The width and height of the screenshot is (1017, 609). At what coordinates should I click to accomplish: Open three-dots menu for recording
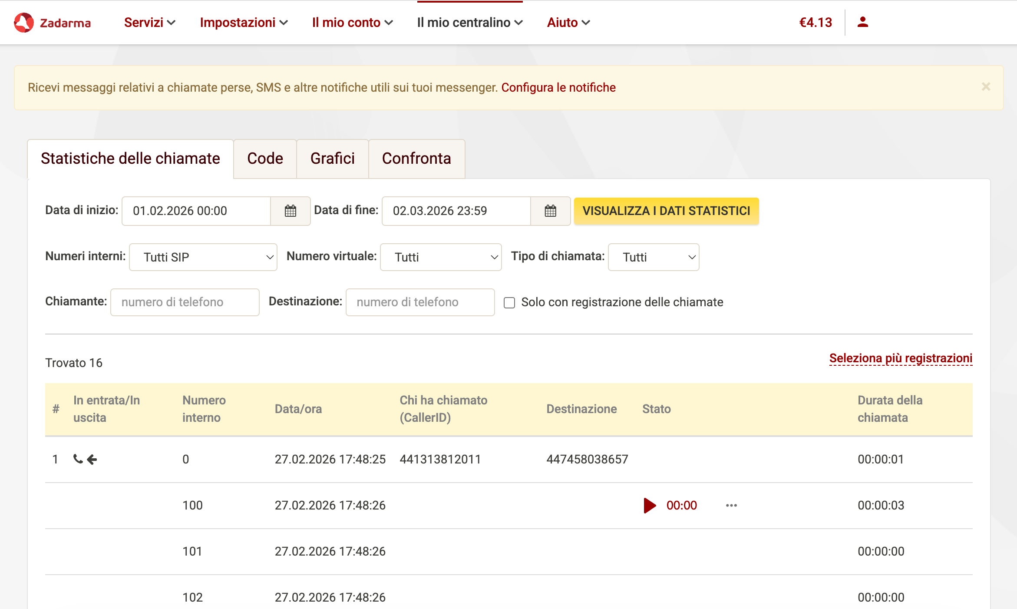pos(731,505)
